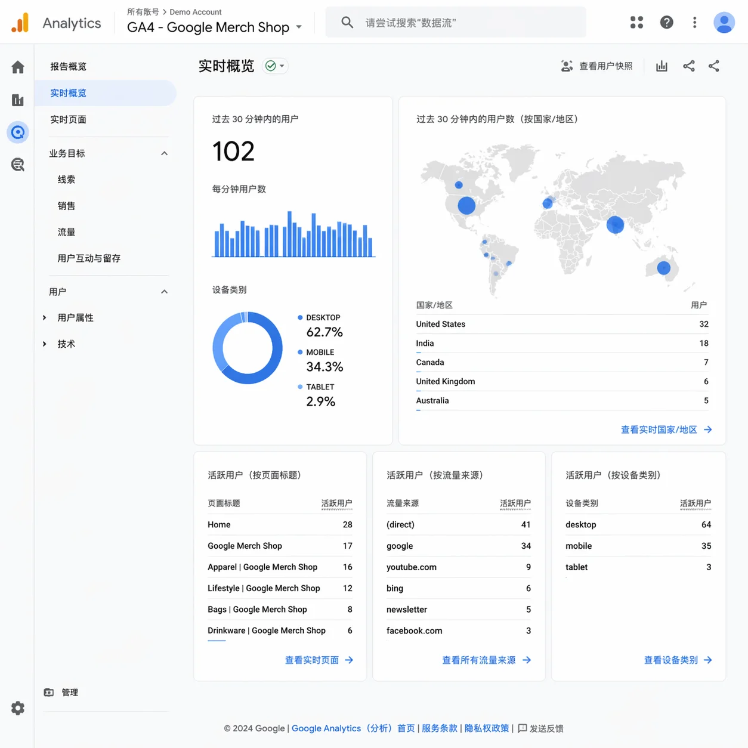Open the three-dot overflow menu at top right

(x=694, y=22)
